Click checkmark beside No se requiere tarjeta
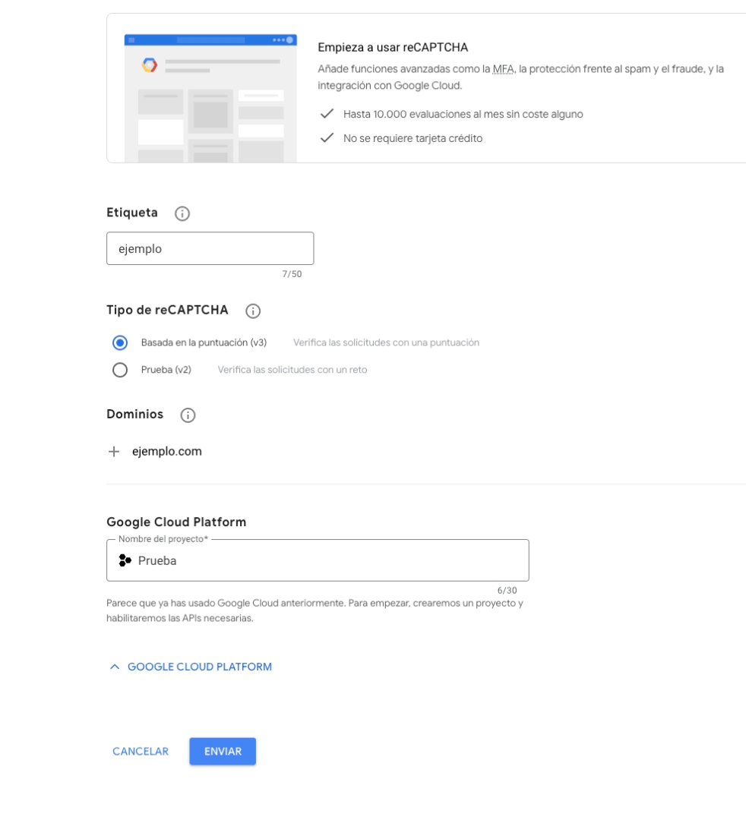746x820 pixels. click(327, 137)
